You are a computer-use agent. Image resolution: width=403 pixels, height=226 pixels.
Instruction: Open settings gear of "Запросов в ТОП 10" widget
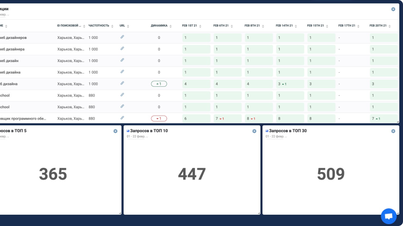(x=254, y=131)
